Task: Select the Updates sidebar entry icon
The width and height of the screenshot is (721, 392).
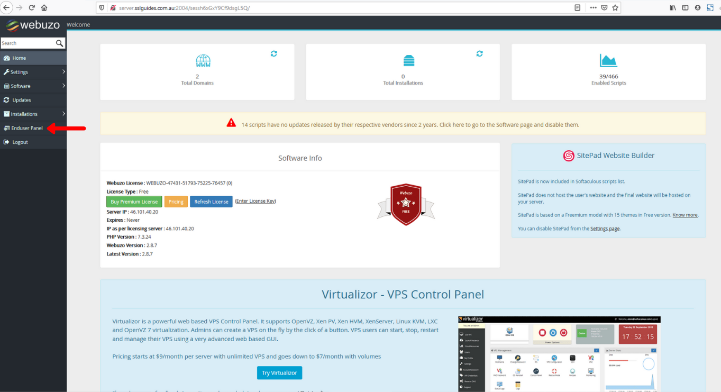Action: click(5, 99)
